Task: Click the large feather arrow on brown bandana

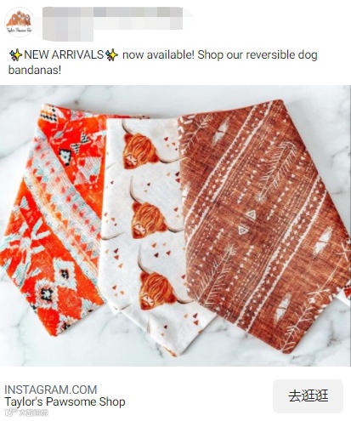Action: pyautogui.click(x=276, y=171)
